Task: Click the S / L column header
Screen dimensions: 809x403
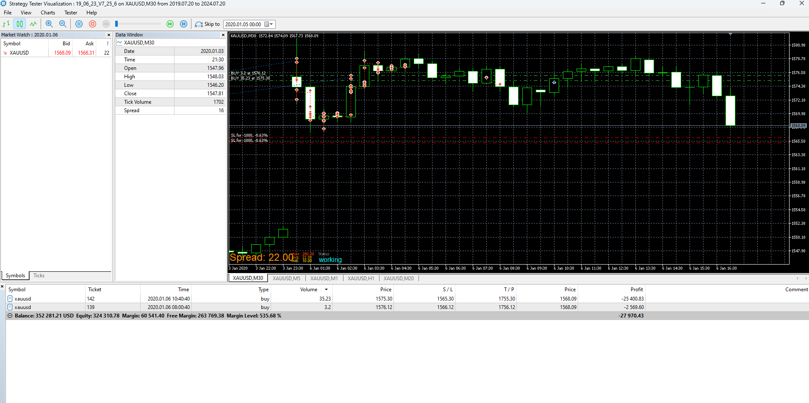Action: 448,290
